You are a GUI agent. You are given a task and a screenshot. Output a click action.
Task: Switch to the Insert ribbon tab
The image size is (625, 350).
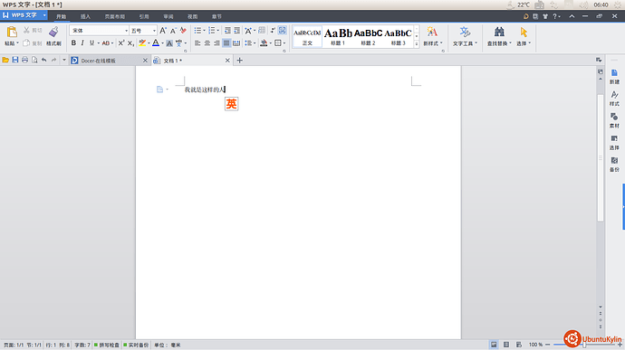pyautogui.click(x=85, y=16)
